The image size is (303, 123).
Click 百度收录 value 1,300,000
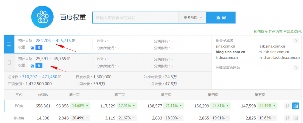pyautogui.click(x=102, y=77)
